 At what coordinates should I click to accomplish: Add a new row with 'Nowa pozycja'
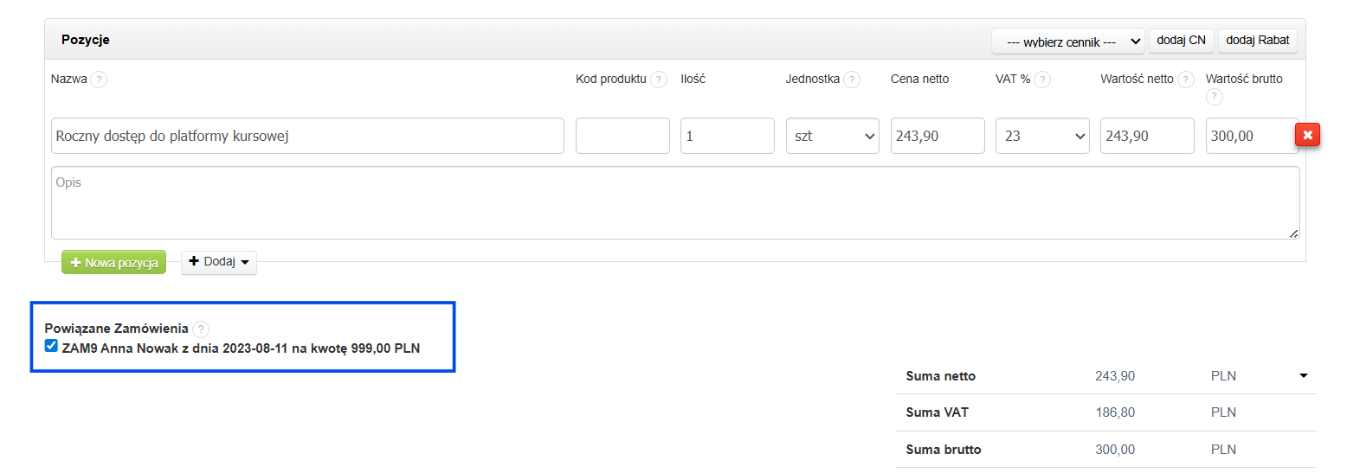point(113,262)
